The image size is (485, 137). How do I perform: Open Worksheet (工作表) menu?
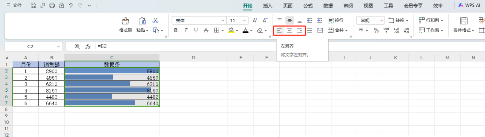tap(431, 30)
